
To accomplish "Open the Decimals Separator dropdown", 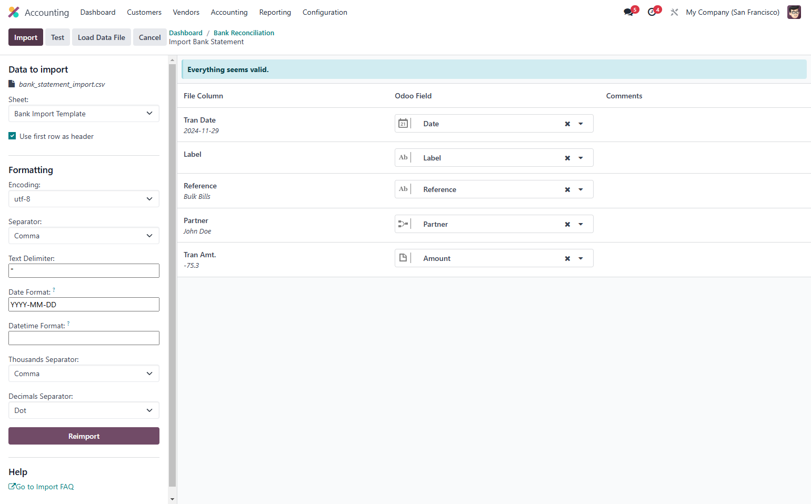I will (84, 410).
